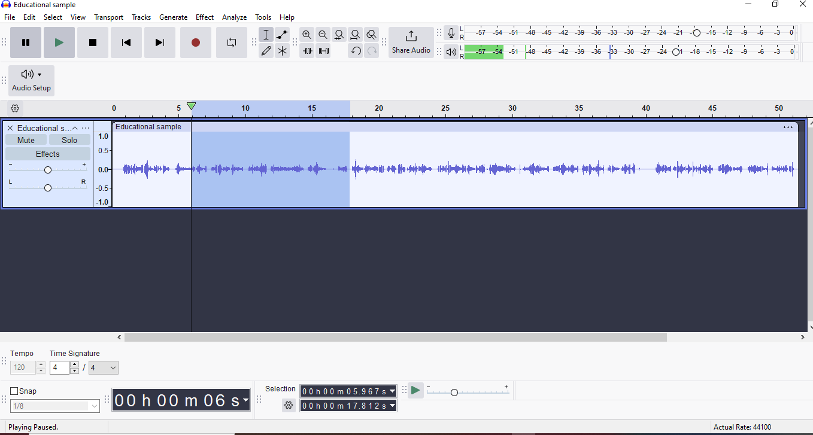Screen dimensions: 813x435
Task: Stop the playback
Action: (x=93, y=42)
